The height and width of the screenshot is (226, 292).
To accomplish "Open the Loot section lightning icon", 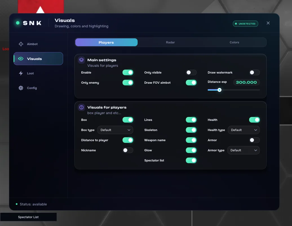I will [x=21, y=73].
